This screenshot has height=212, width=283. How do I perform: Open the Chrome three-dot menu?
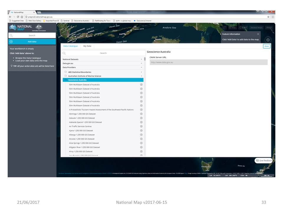273,17
